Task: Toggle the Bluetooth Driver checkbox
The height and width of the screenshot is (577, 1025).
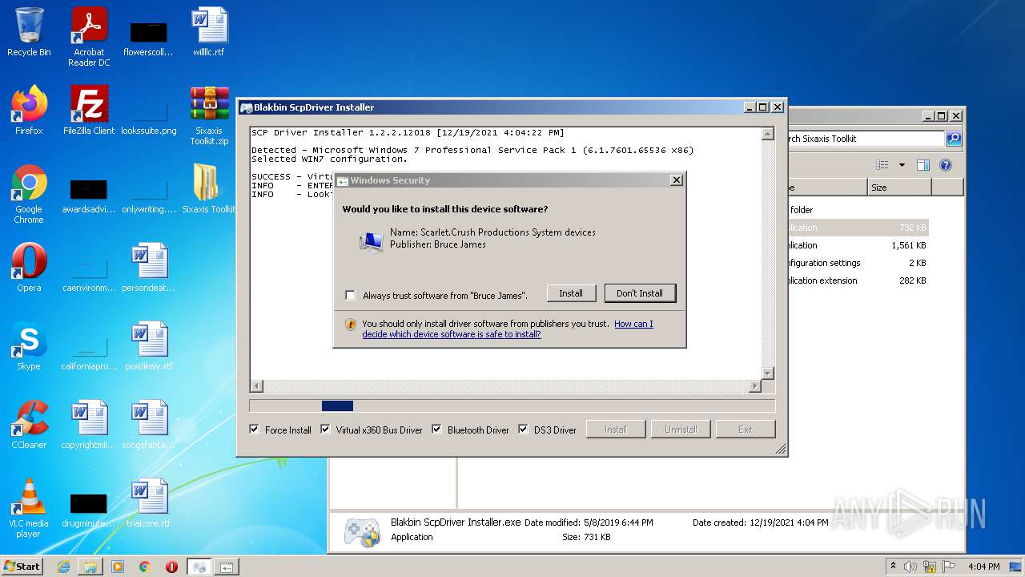Action: [436, 430]
